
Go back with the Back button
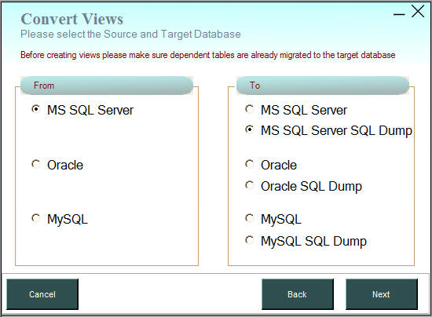(297, 294)
